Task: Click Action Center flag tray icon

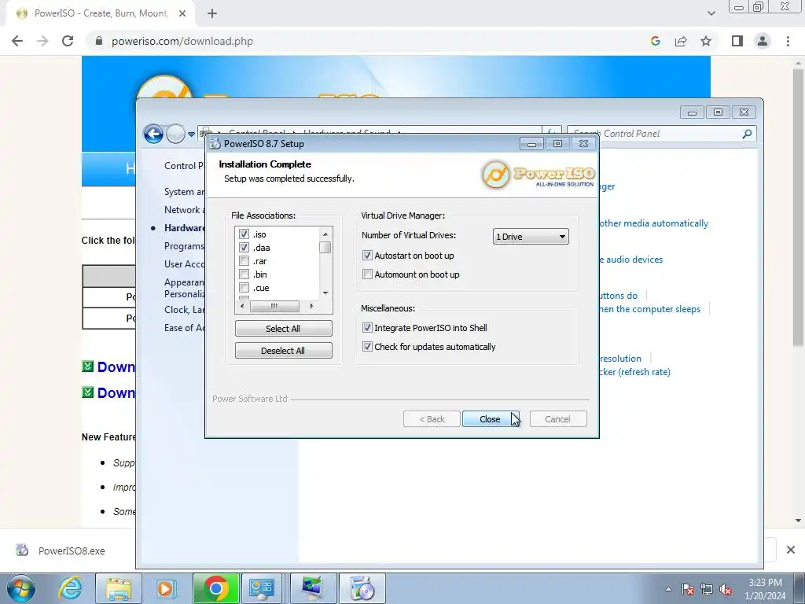Action: point(688,590)
